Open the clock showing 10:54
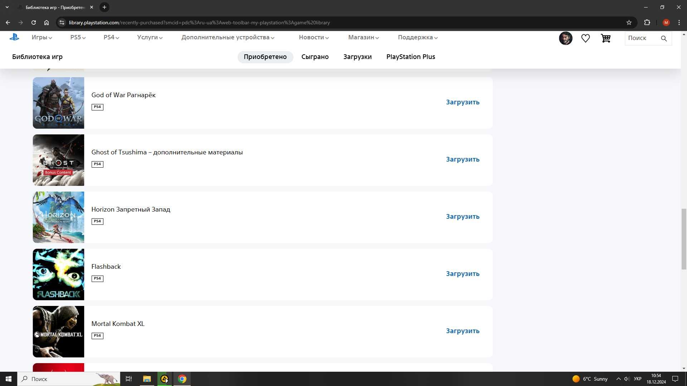This screenshot has width=687, height=386. click(x=656, y=379)
